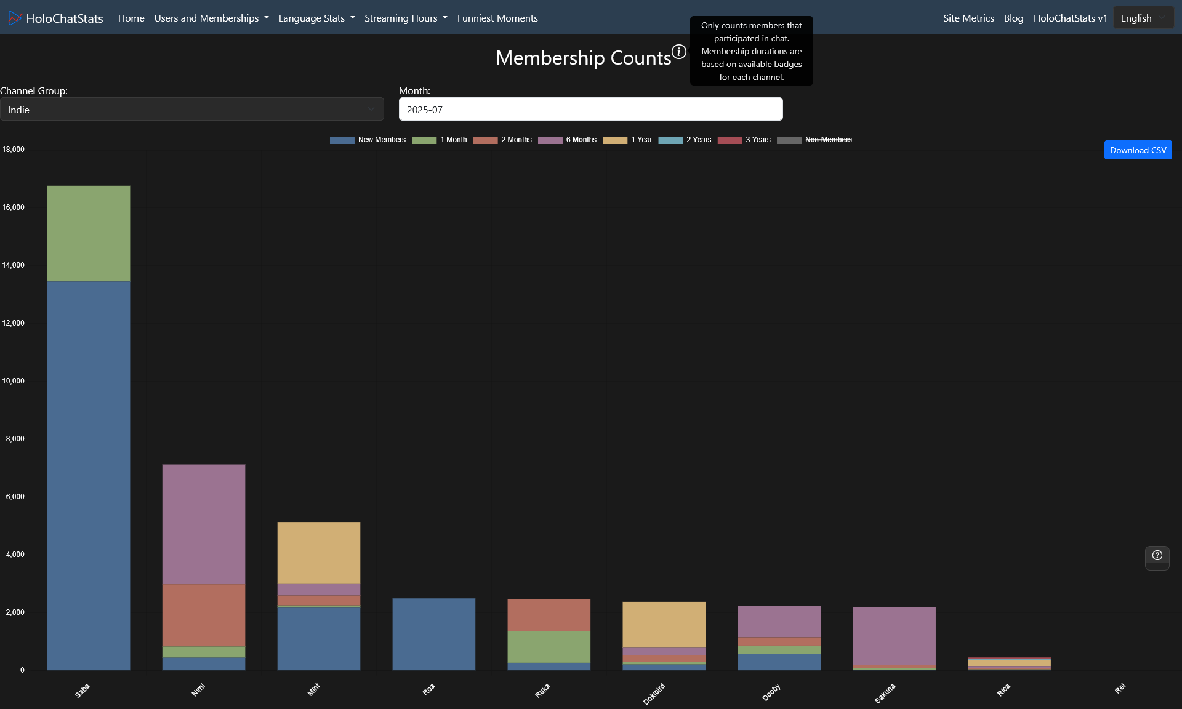Toggle 1 Year legend series
Viewport: 1182px width, 709px height.
(x=627, y=140)
